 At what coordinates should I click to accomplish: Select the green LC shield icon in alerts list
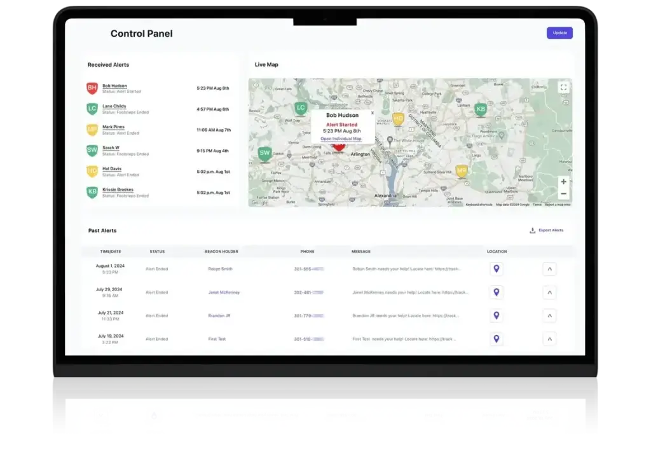[92, 109]
